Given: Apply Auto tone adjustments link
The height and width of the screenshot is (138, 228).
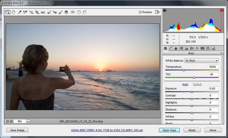Looking at the screenshot, I should click(185, 85).
